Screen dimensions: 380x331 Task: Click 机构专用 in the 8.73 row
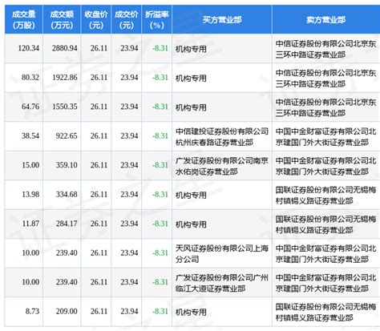tap(191, 312)
